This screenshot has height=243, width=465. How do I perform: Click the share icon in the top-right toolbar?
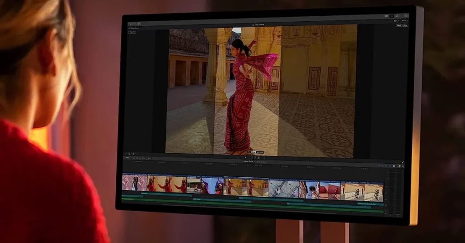[406, 16]
